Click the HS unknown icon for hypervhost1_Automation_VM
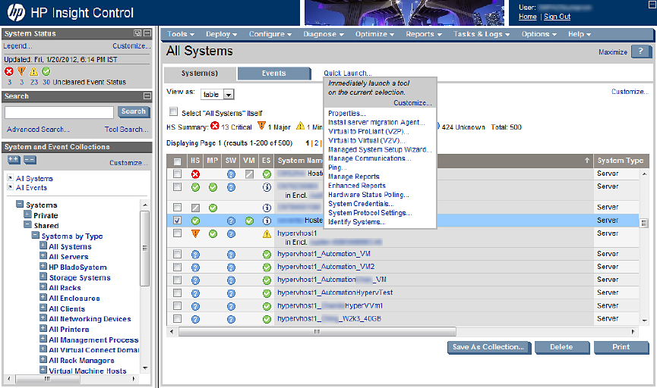 [195, 254]
